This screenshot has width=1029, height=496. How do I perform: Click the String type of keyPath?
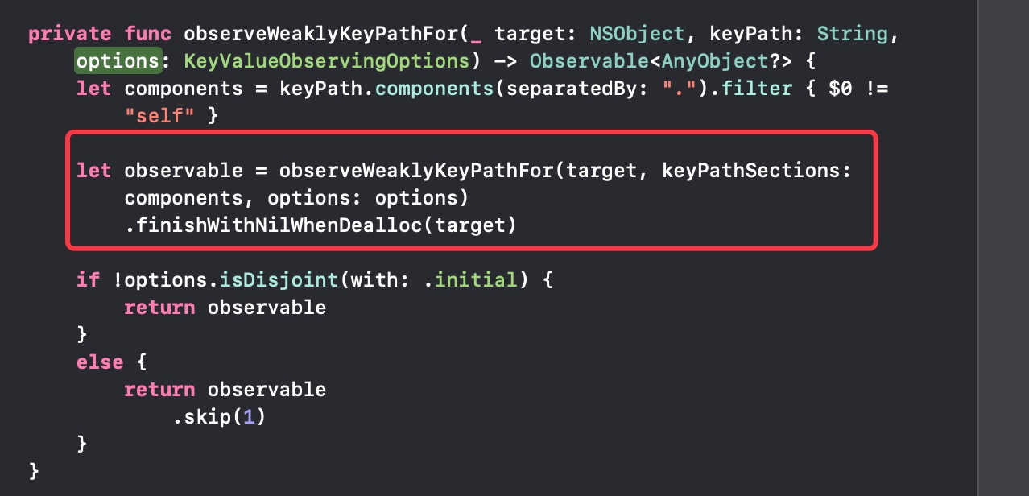(852, 34)
